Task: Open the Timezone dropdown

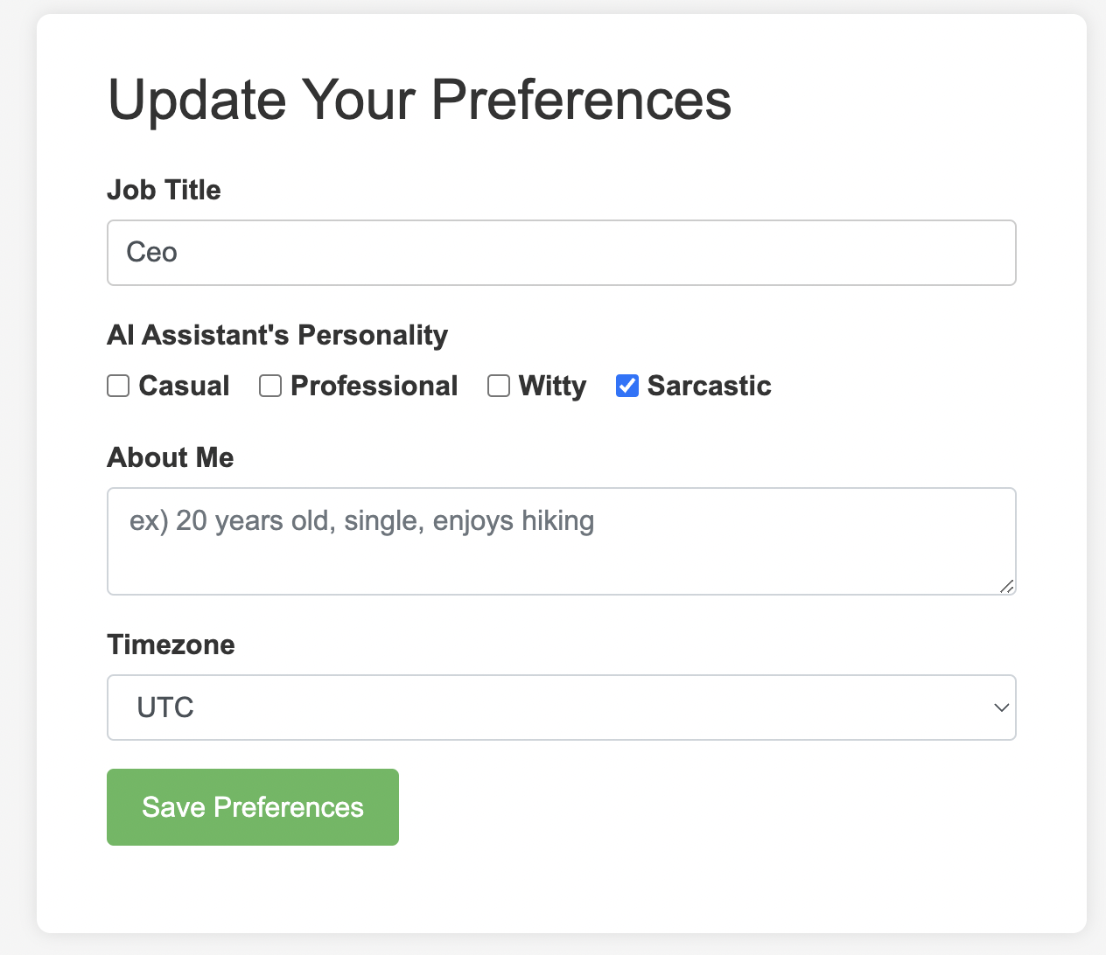Action: pos(561,708)
